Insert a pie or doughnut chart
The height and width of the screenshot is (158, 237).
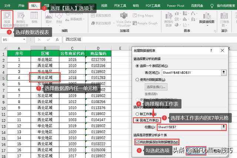177,25
